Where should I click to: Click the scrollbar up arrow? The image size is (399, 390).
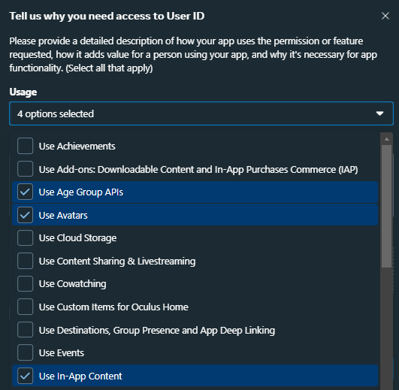pyautogui.click(x=386, y=139)
